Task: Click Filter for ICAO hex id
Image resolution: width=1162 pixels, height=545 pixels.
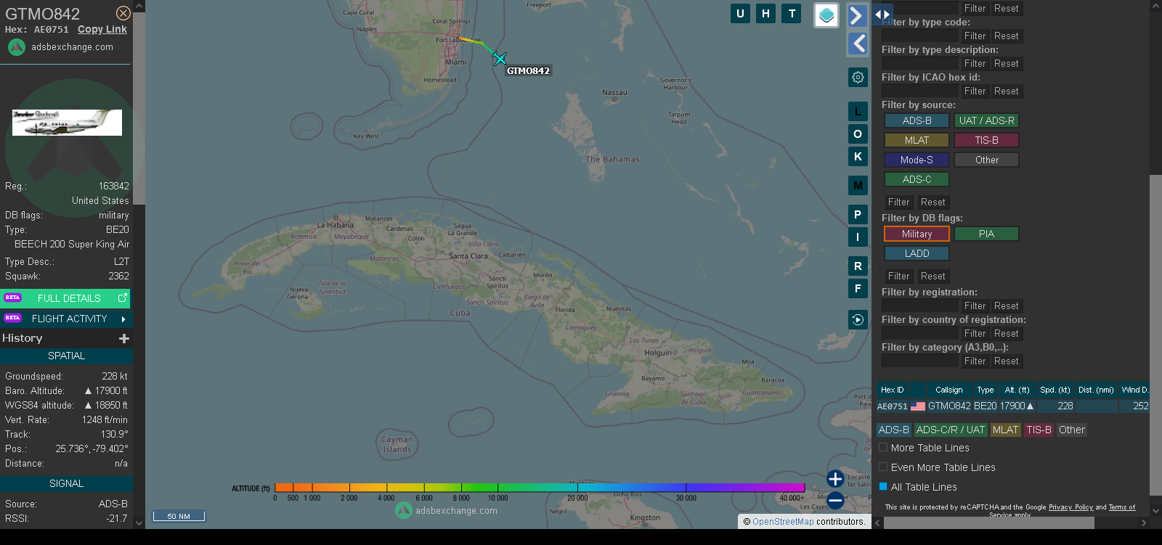Action: coord(975,91)
